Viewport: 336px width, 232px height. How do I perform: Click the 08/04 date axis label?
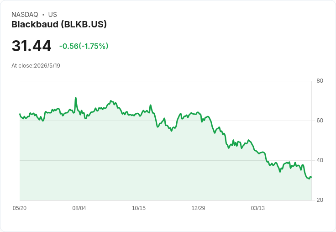coord(79,208)
